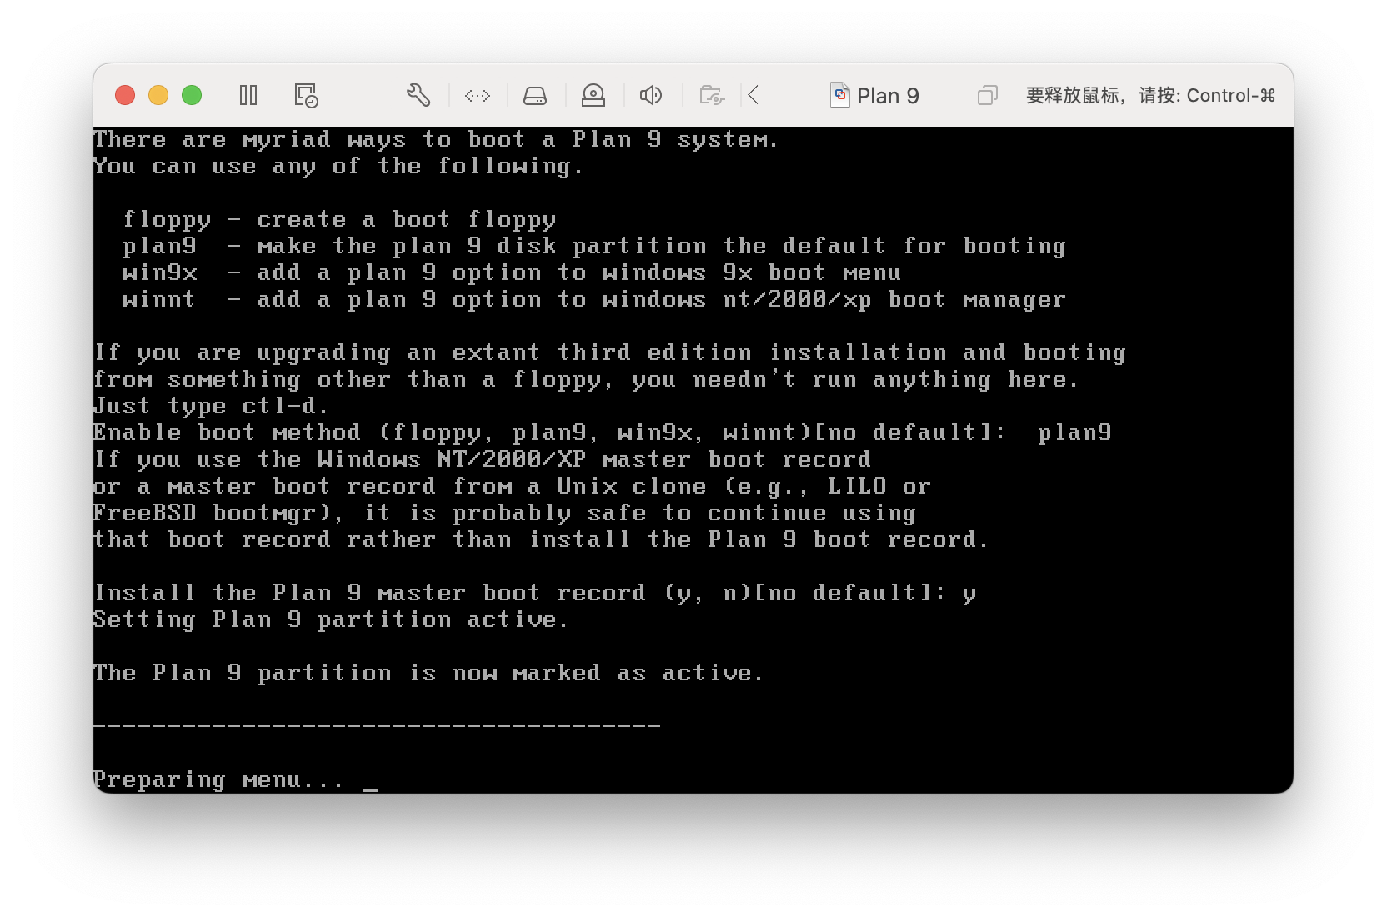
Task: Pause the virtual machine
Action: pos(248,95)
